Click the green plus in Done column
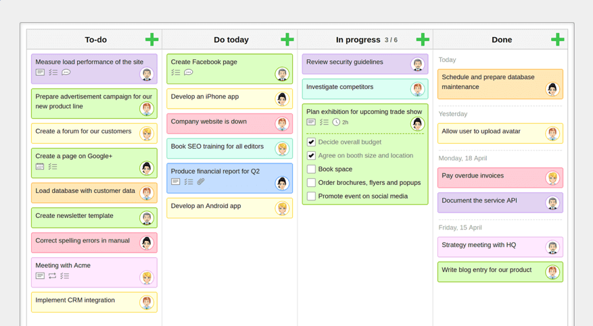 (557, 40)
